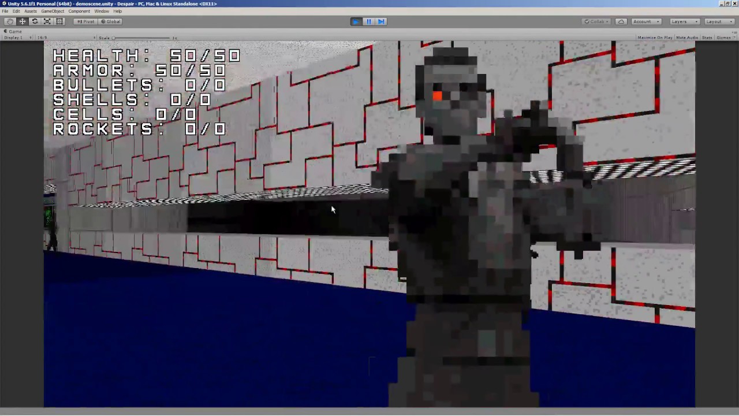The image size is (739, 416).
Task: Enable Maximize On Play
Action: click(655, 38)
